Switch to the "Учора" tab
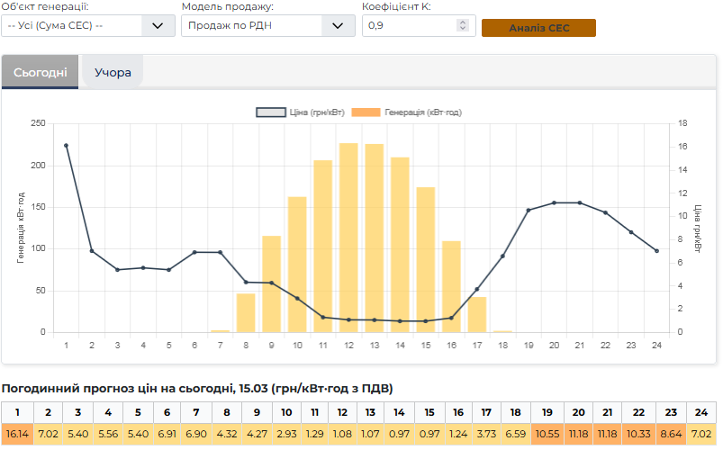This screenshot has width=723, height=450. pos(113,72)
